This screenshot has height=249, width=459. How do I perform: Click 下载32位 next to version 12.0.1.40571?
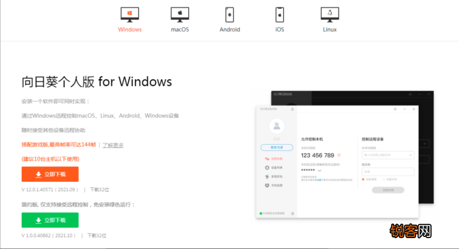[99, 189]
